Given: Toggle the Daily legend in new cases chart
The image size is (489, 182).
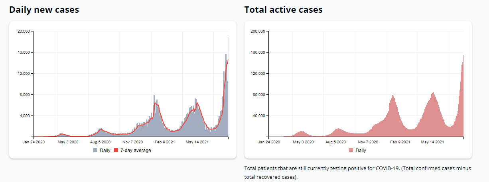Looking at the screenshot, I should point(102,151).
